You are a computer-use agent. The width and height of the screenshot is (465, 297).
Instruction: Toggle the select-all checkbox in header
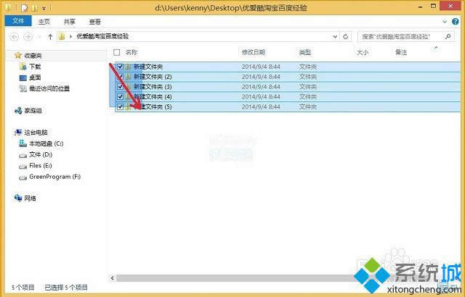point(118,52)
